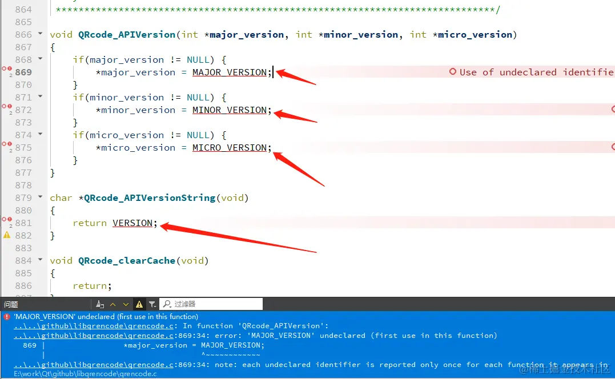Click the filter funnel icon in issues panel
This screenshot has width=615, height=379.
point(152,303)
